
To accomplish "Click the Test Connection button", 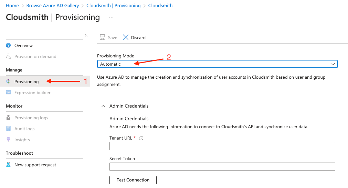I will pyautogui.click(x=133, y=180).
